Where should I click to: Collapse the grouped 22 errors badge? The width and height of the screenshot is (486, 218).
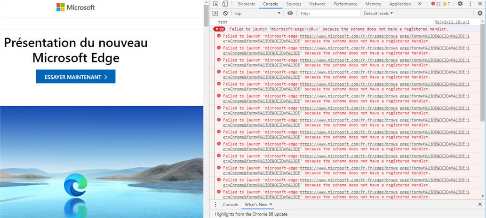pyautogui.click(x=219, y=29)
